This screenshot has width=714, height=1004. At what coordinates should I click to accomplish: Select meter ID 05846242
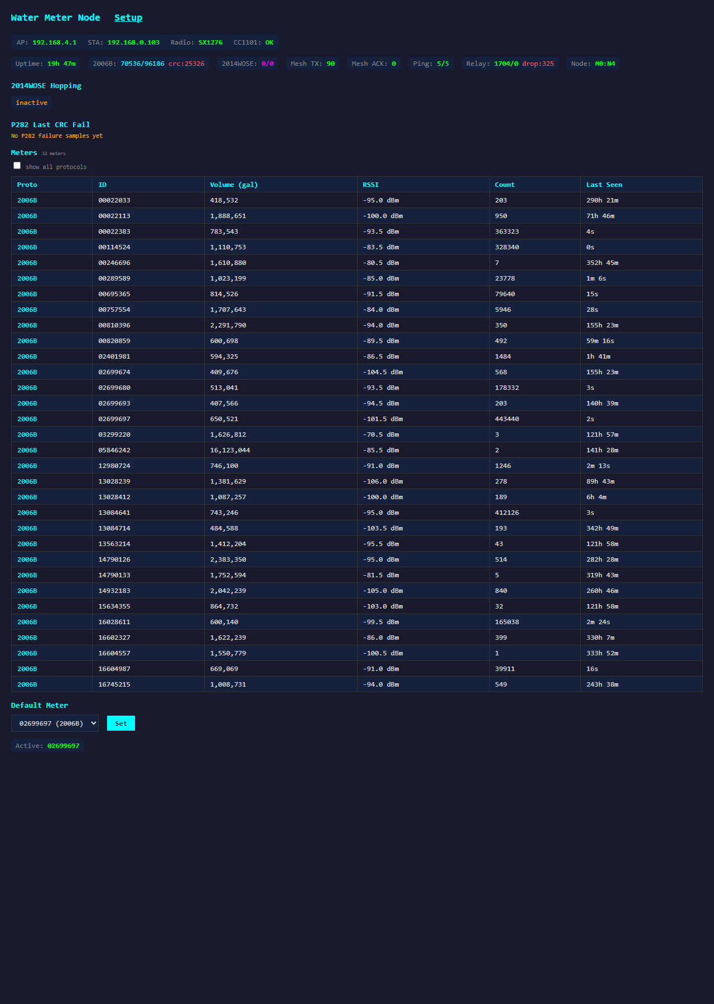pyautogui.click(x=114, y=450)
